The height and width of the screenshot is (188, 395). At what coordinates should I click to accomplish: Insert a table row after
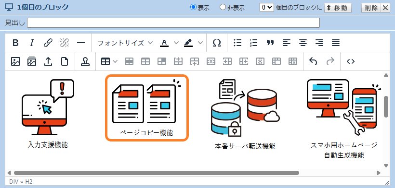[195, 61]
